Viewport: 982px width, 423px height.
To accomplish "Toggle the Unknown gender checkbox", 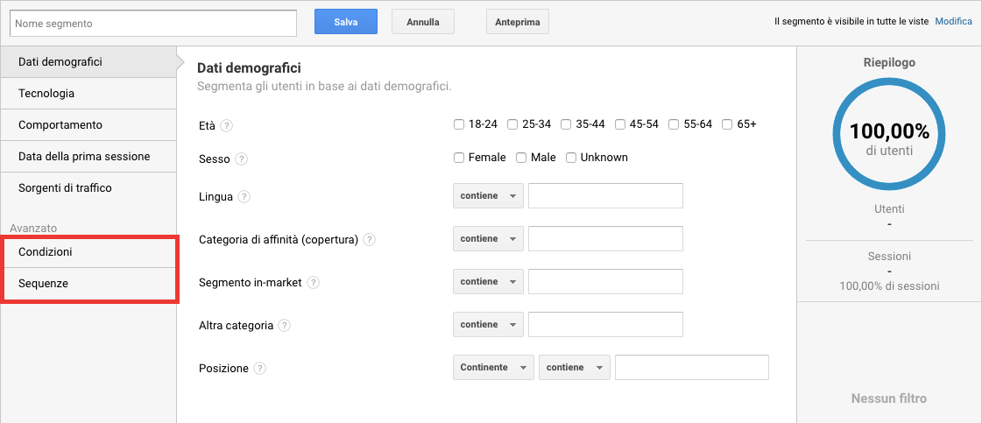I will 571,158.
